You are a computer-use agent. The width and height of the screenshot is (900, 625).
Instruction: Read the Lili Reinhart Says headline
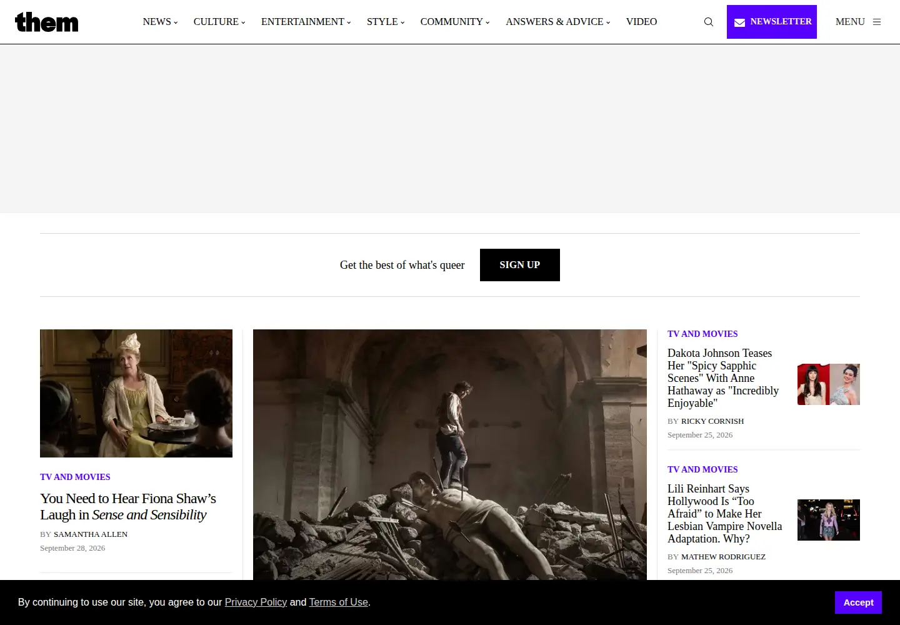click(x=725, y=514)
